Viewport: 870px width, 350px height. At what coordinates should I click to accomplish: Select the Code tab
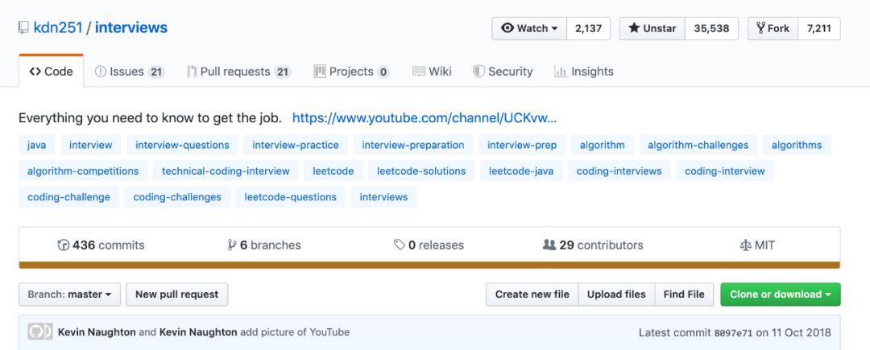coord(51,72)
